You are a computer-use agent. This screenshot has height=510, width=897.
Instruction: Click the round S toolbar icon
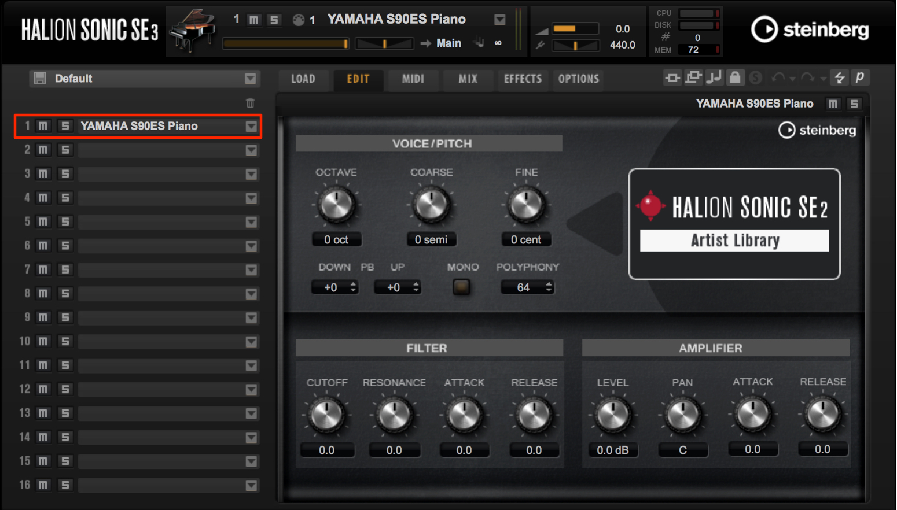click(755, 77)
